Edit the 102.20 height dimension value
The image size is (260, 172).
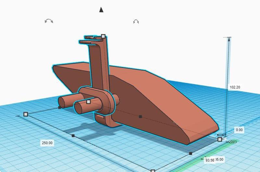[x=235, y=87]
